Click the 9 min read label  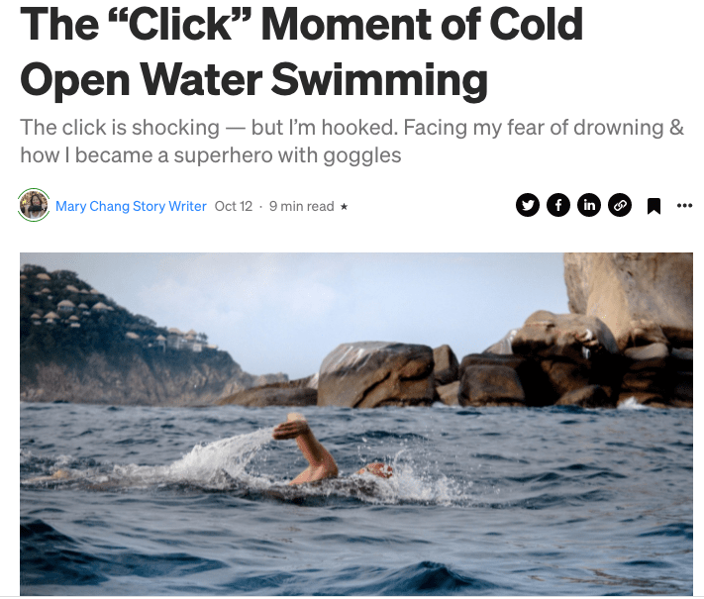point(301,206)
